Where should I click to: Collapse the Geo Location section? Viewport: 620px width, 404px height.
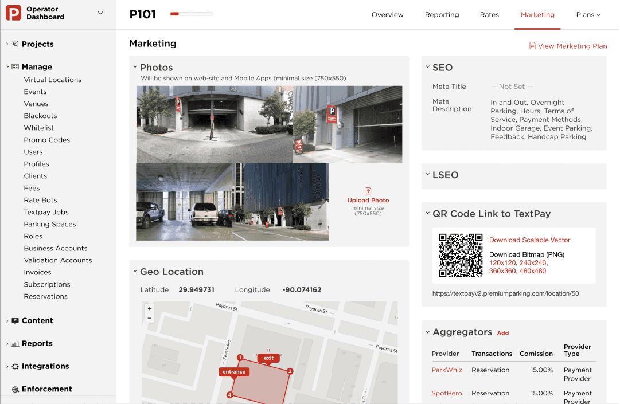tap(136, 271)
